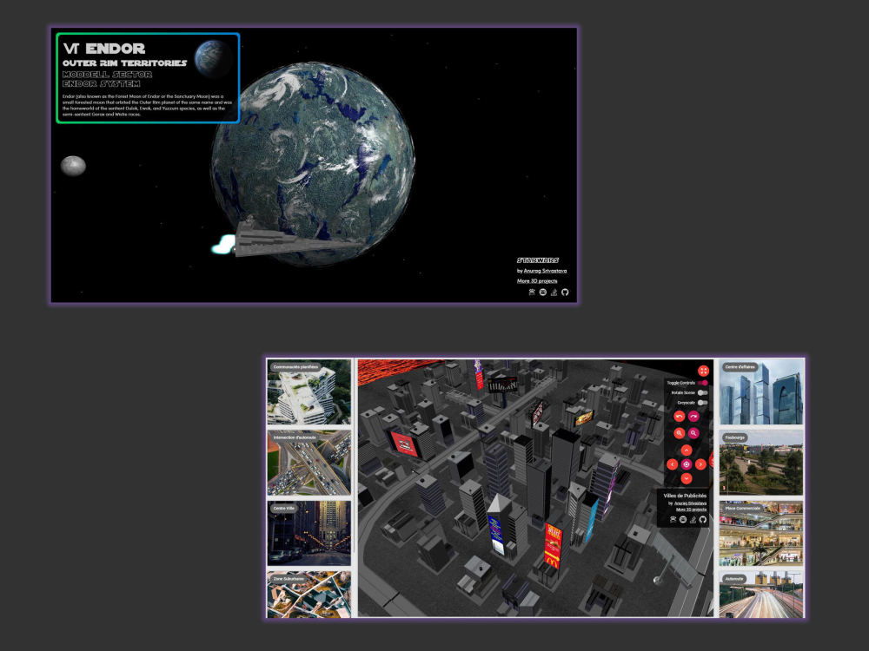Click the McDonald's billboard in the city
The height and width of the screenshot is (651, 869).
553,546
